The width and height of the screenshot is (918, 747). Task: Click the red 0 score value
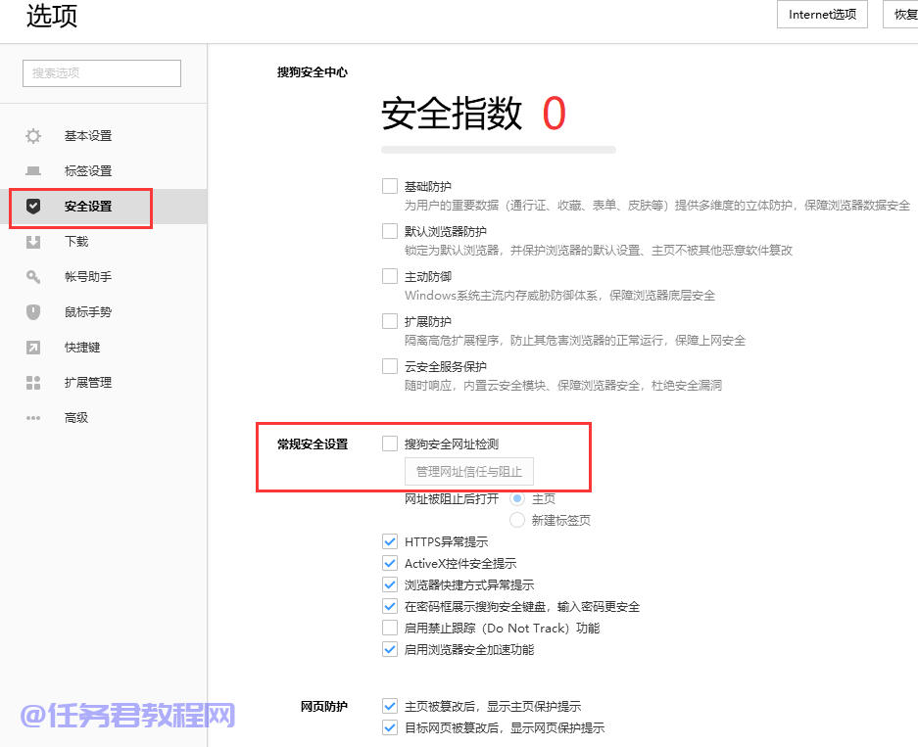[554, 114]
